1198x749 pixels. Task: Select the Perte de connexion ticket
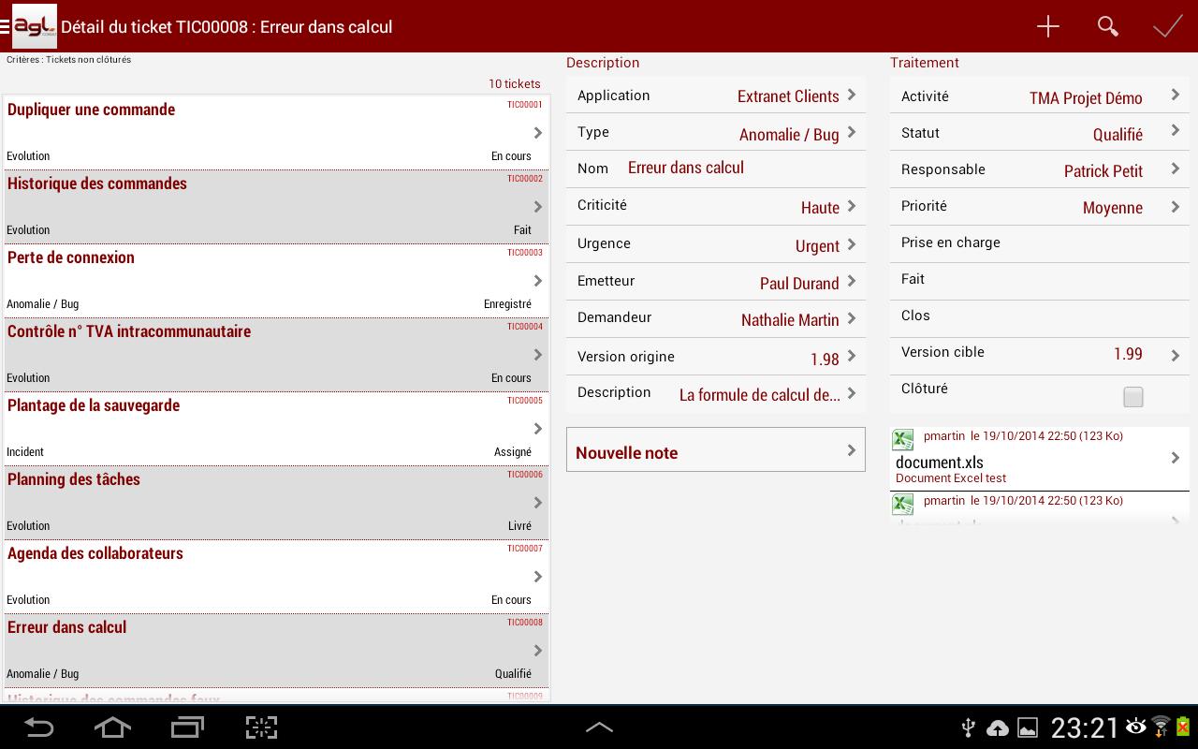pyautogui.click(x=276, y=280)
